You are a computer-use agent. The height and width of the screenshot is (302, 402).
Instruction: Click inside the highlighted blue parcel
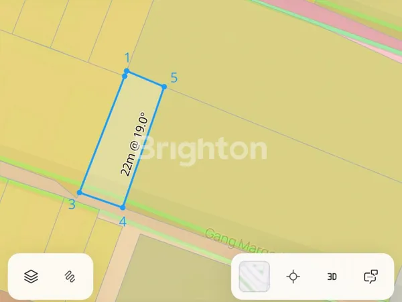122,140
